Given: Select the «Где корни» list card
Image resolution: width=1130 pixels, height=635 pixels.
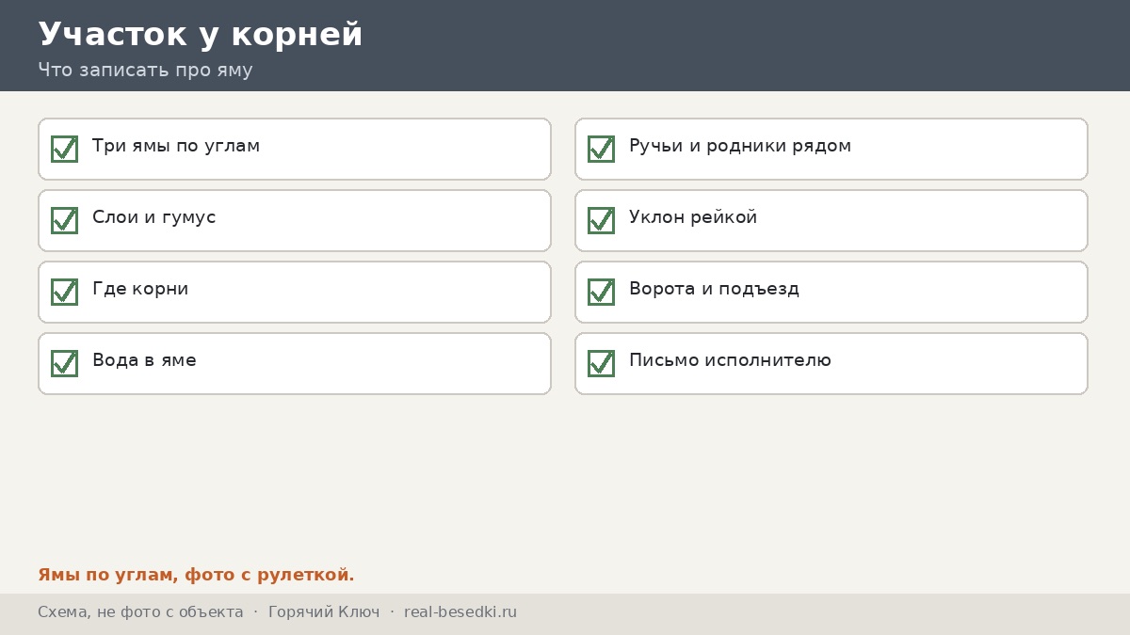Looking at the screenshot, I should click(295, 292).
